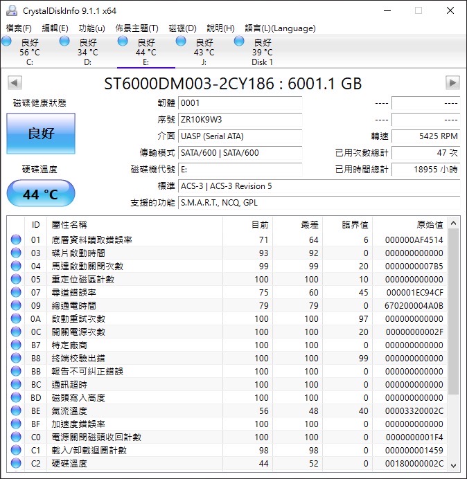This screenshot has height=479, width=467.
Task: Click status orb for attribute BE
Action: point(16,410)
